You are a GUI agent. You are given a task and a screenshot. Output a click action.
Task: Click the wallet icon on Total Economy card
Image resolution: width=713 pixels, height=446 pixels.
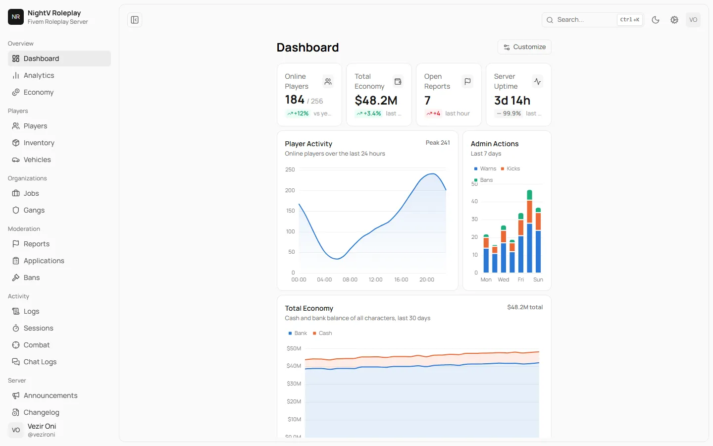(398, 81)
